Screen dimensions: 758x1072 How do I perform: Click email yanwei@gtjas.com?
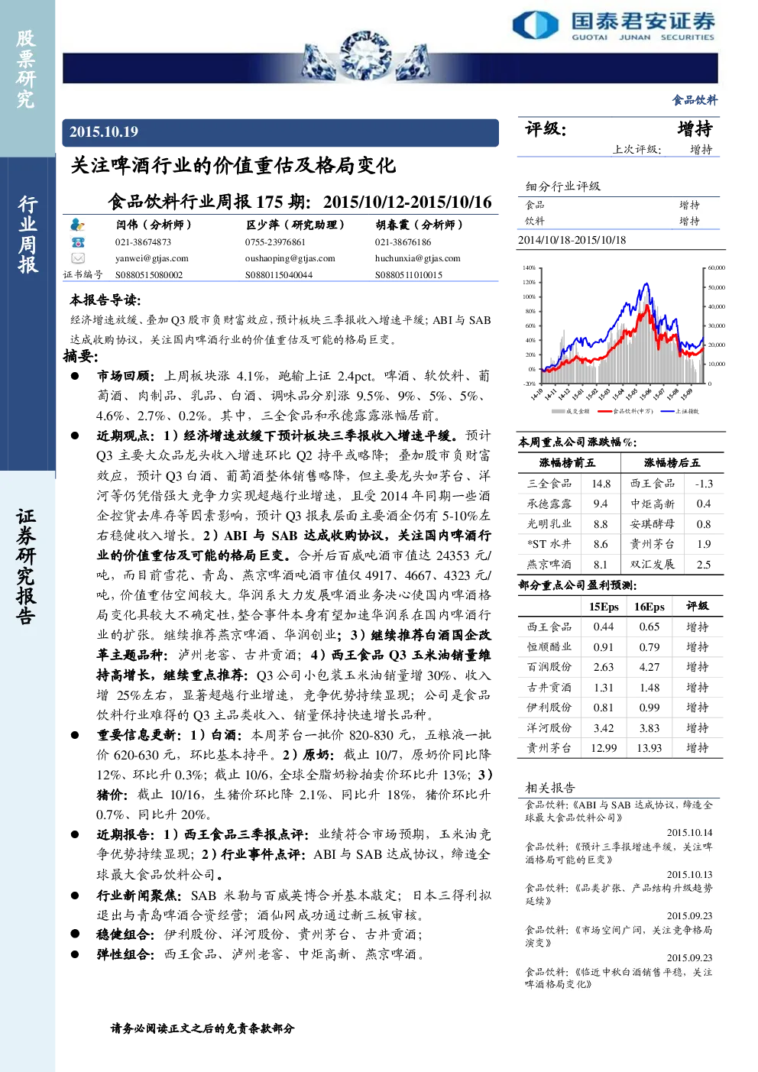(151, 258)
